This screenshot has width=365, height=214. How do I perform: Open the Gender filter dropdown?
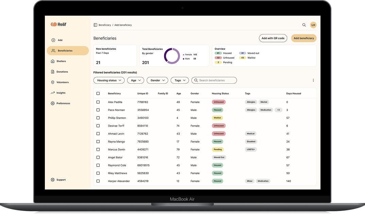(x=157, y=80)
